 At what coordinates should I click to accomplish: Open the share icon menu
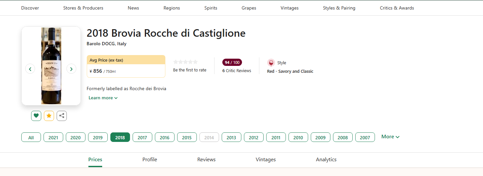(62, 116)
